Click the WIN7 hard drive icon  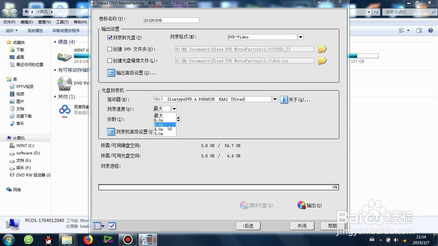(64, 56)
